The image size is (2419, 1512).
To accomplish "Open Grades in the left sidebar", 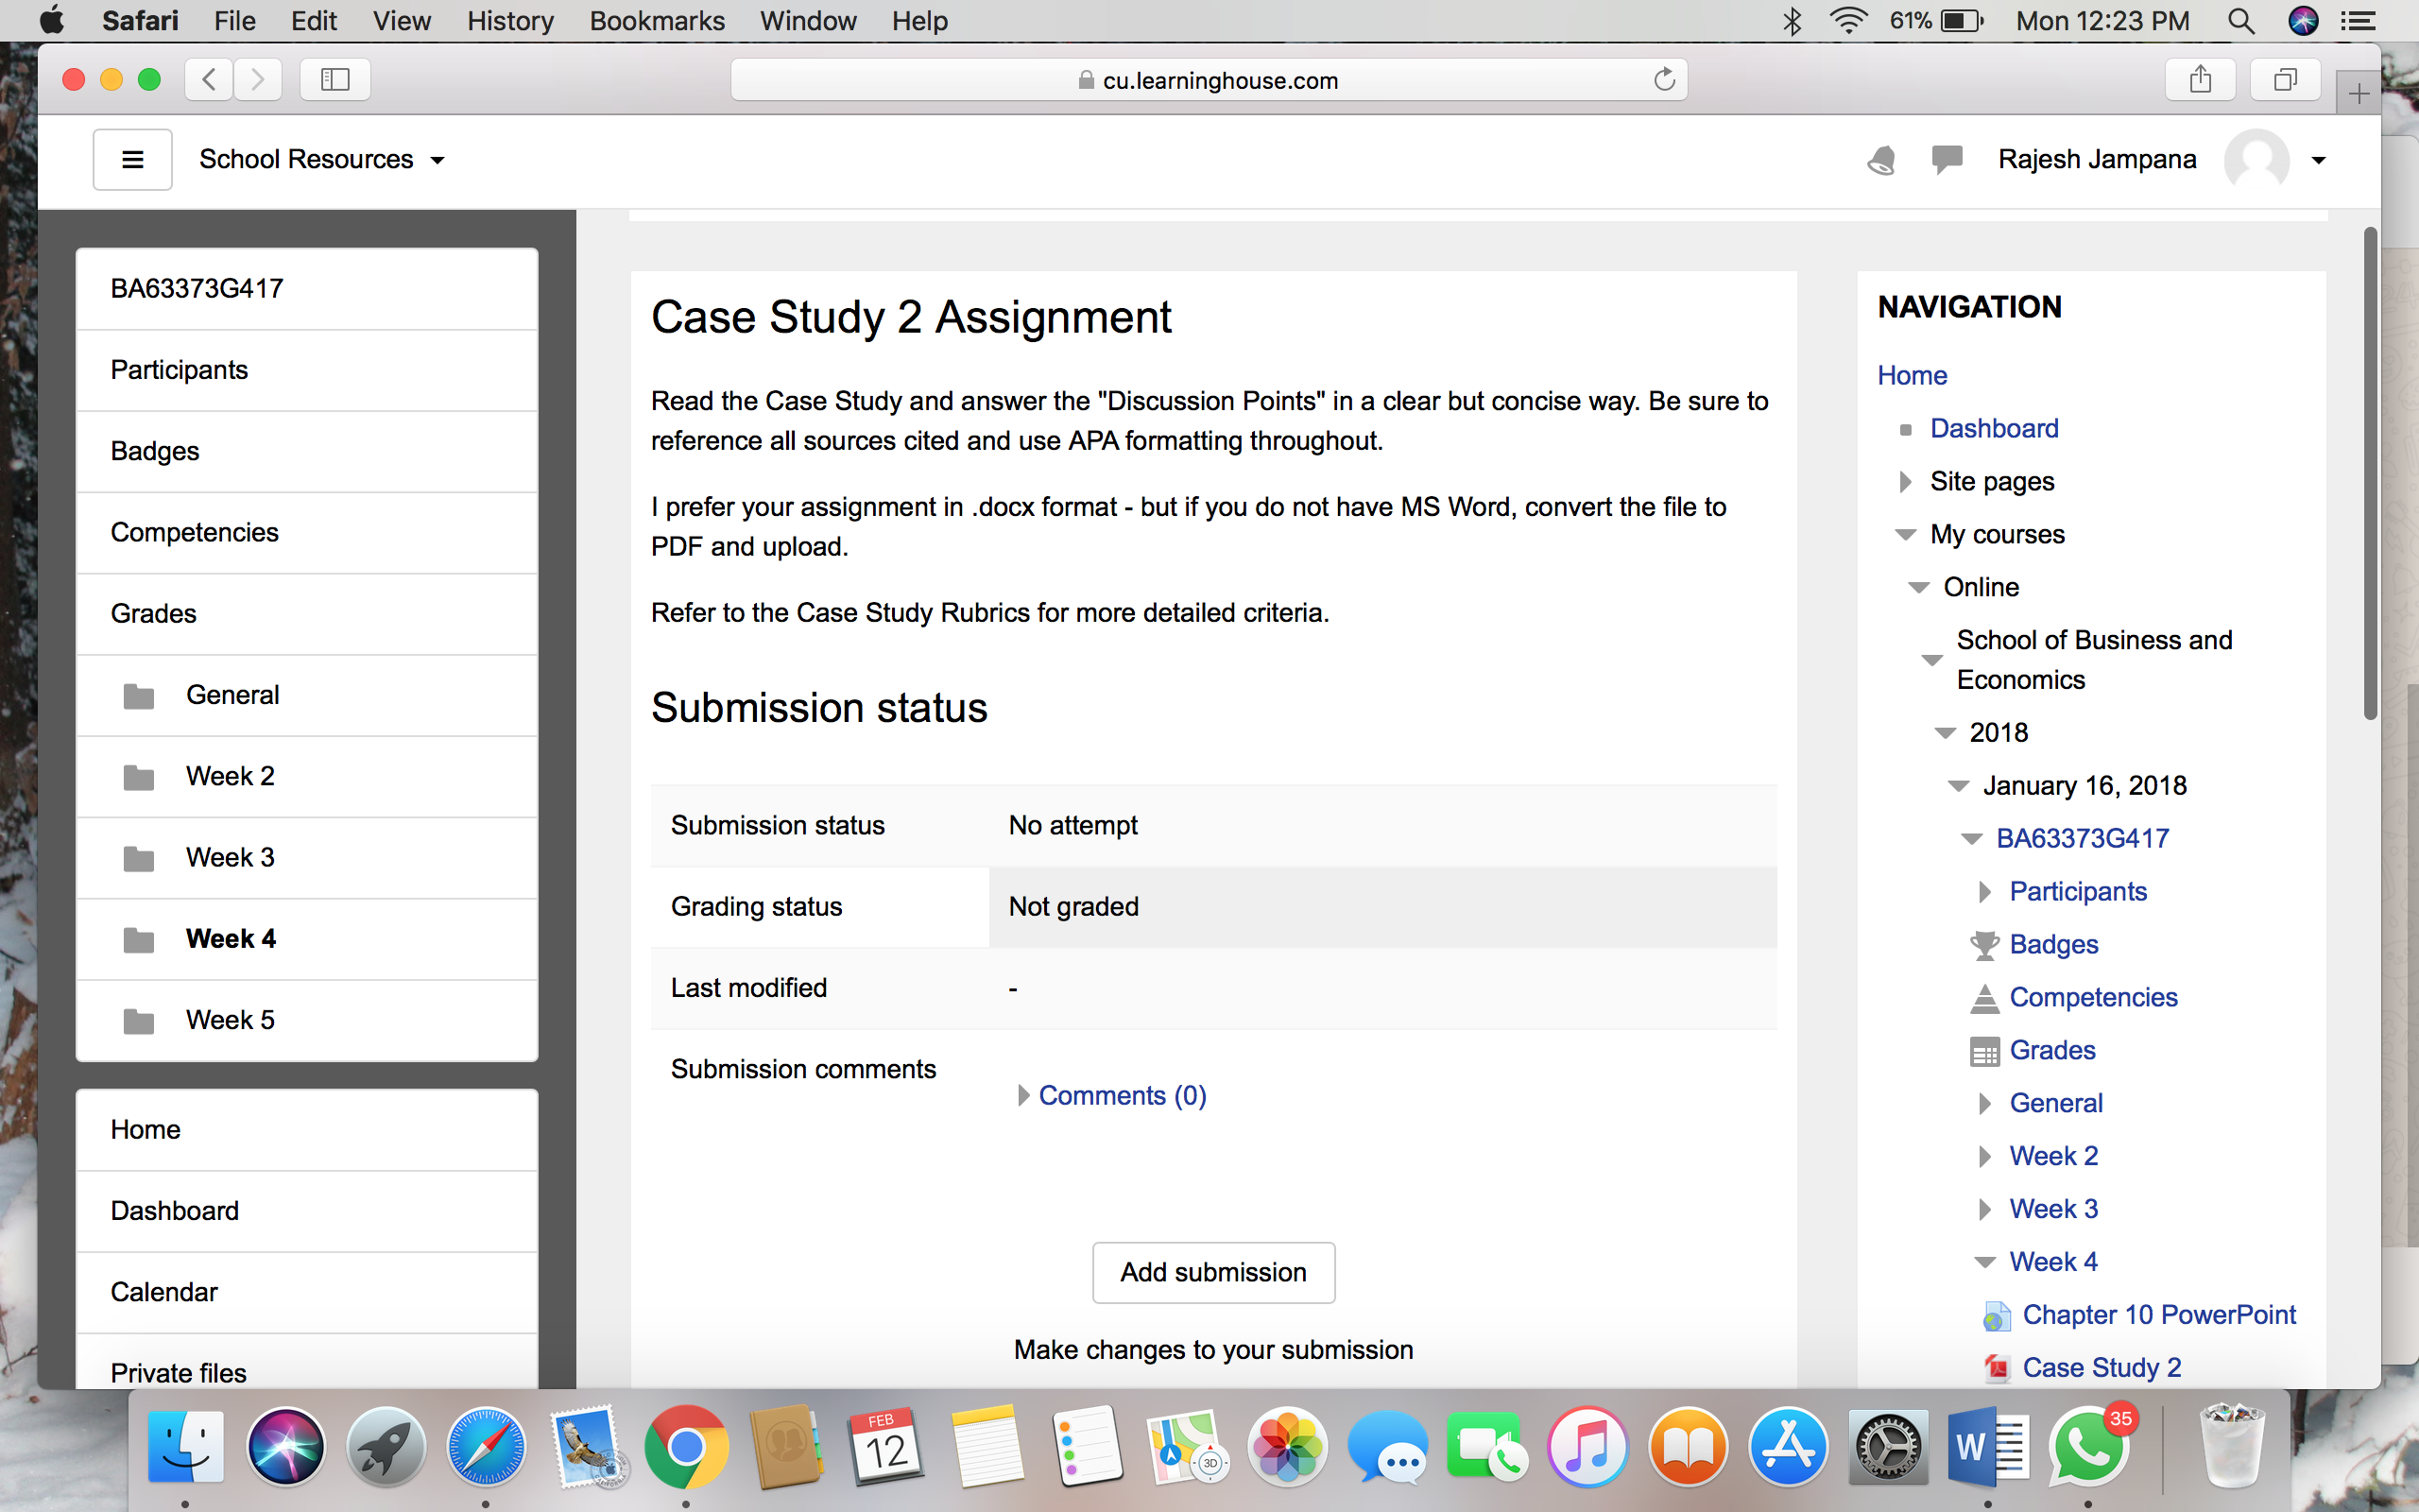I will coord(307,614).
